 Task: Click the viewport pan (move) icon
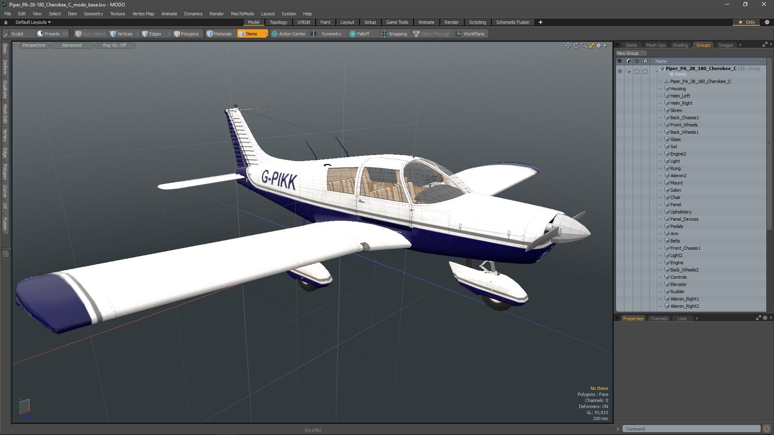coord(568,46)
